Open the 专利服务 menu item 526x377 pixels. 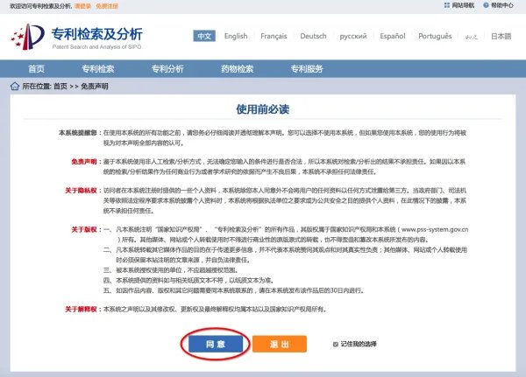pyautogui.click(x=307, y=69)
